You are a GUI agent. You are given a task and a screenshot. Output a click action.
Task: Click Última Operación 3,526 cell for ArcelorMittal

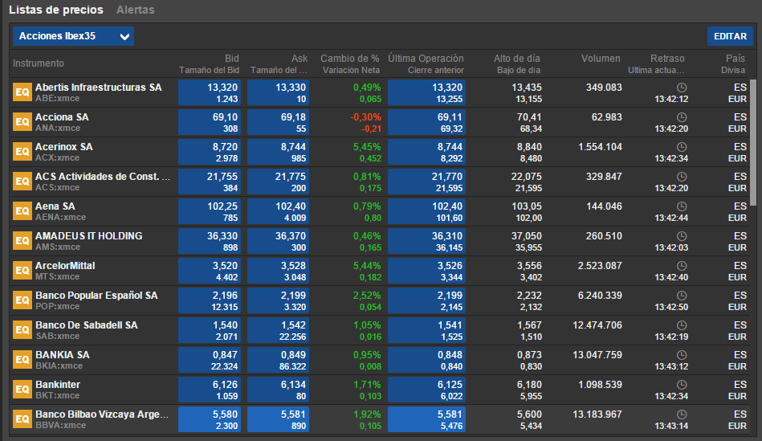426,271
